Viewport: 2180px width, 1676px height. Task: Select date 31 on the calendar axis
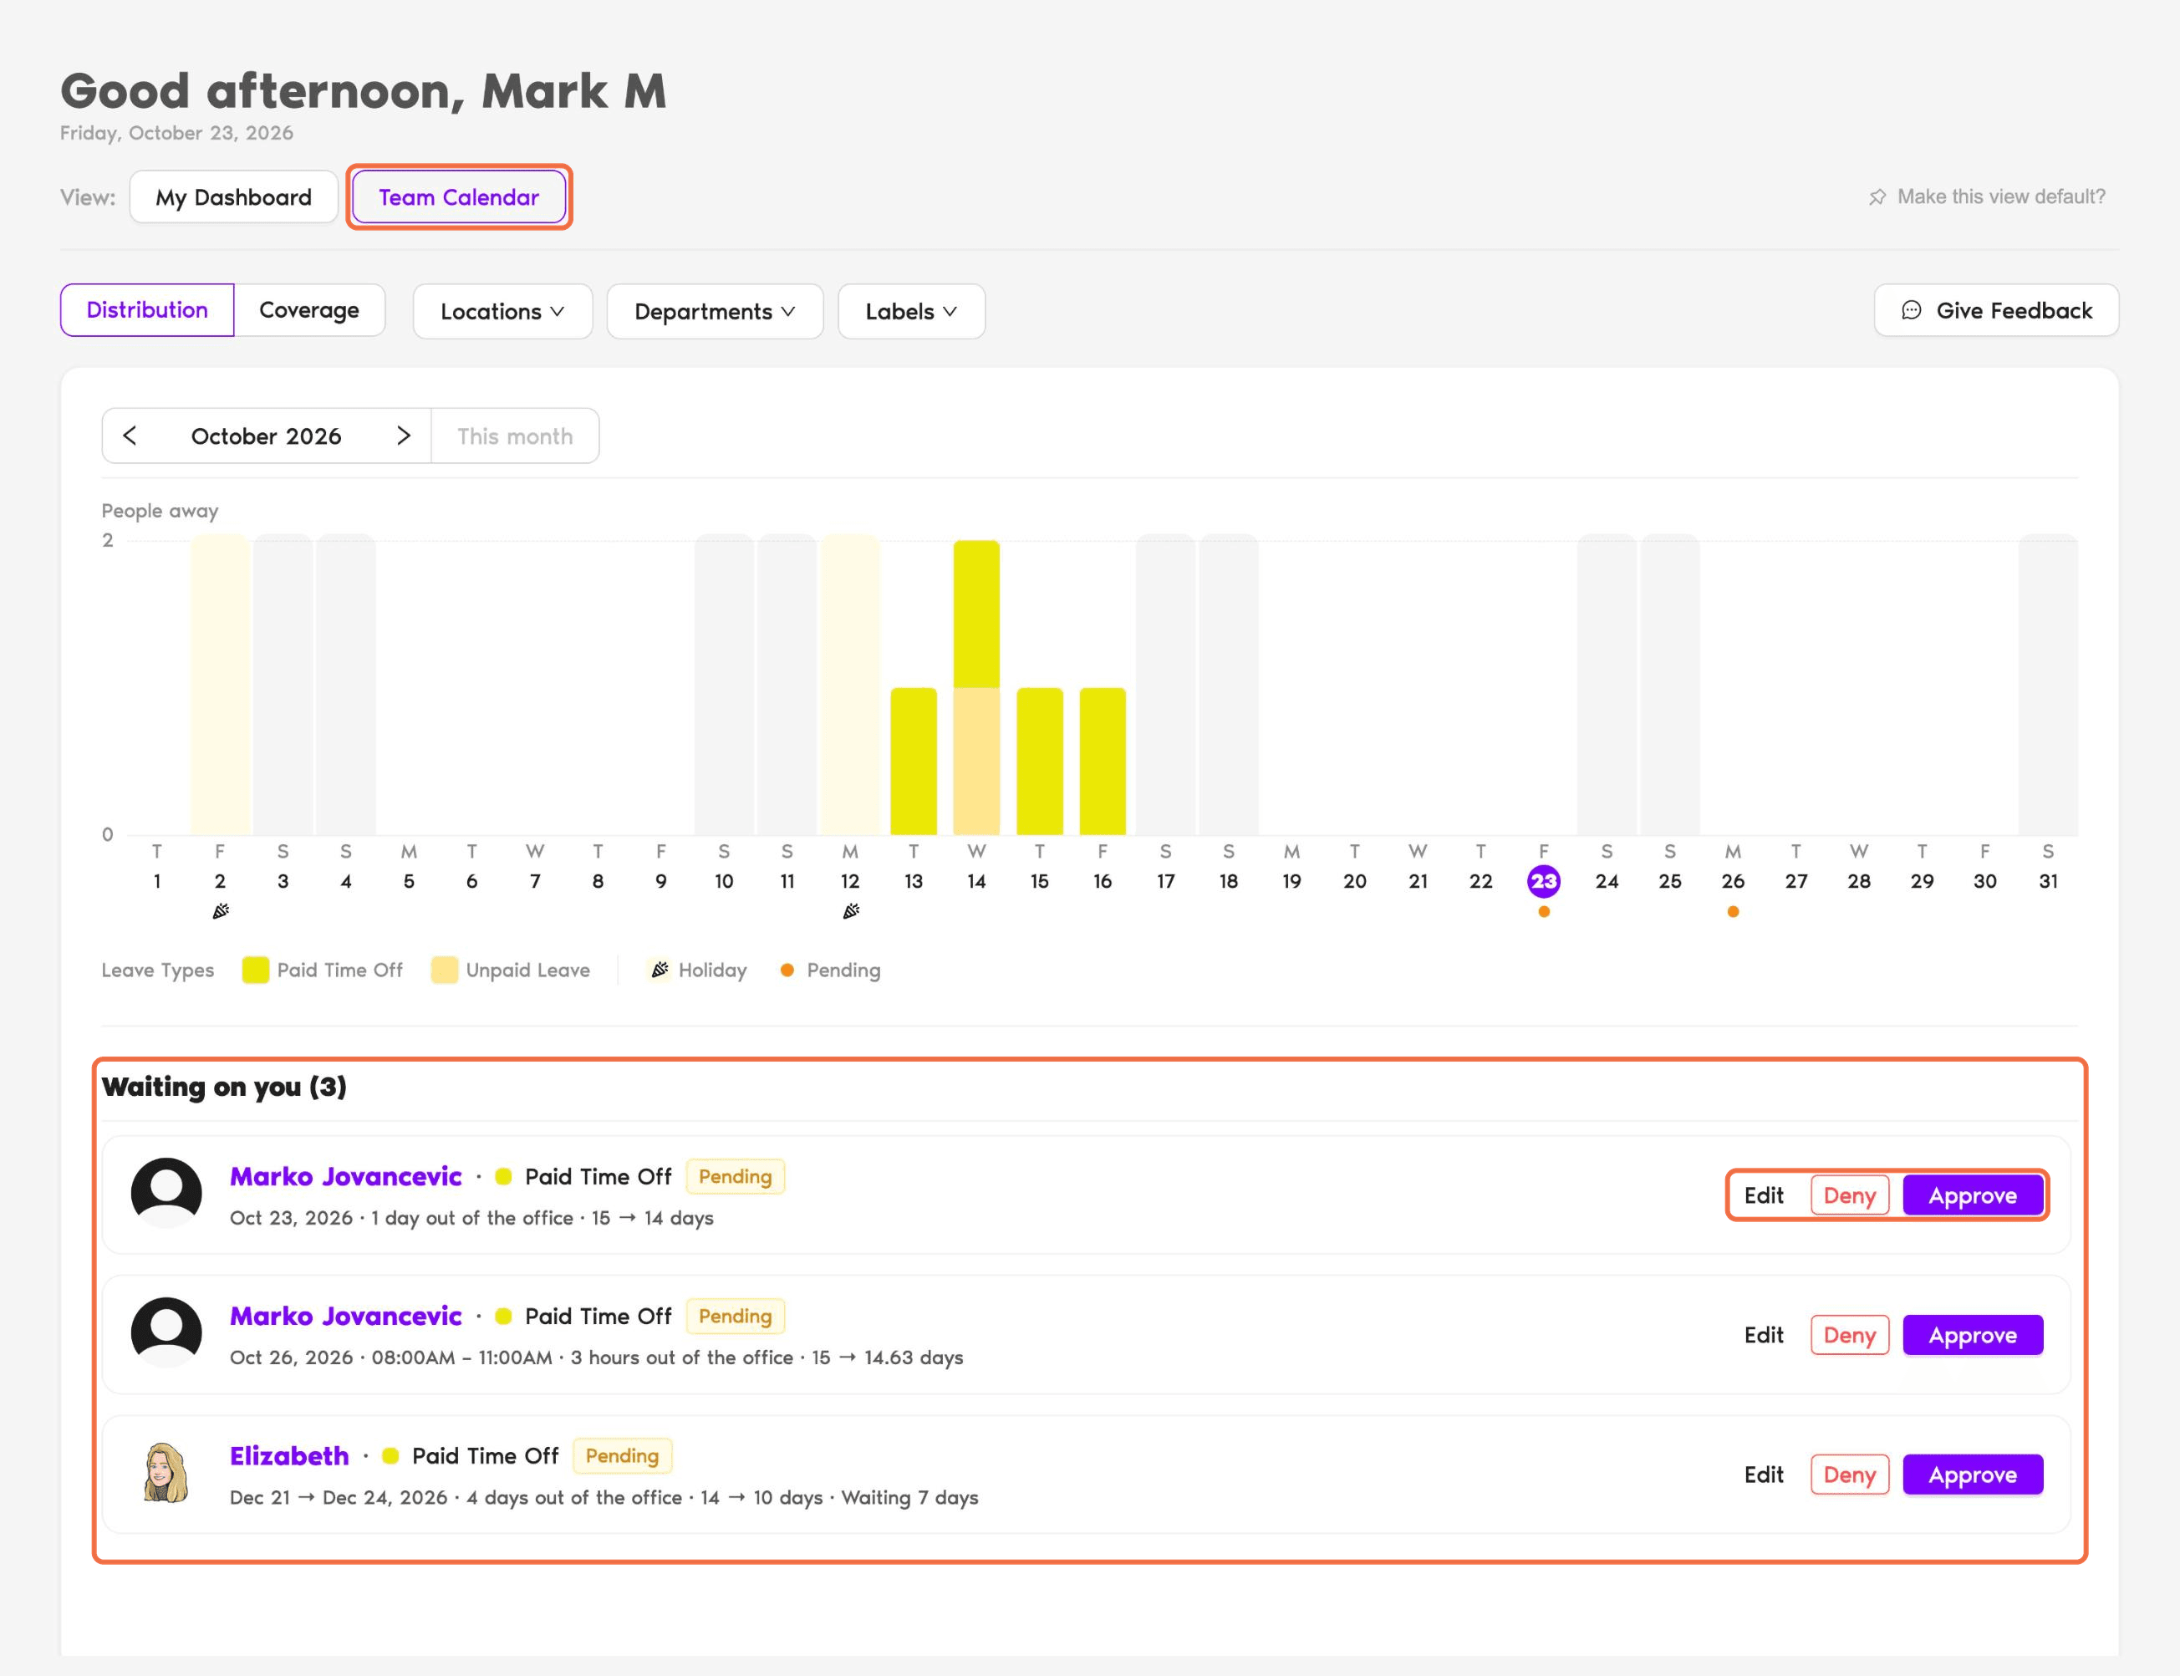tap(2048, 881)
